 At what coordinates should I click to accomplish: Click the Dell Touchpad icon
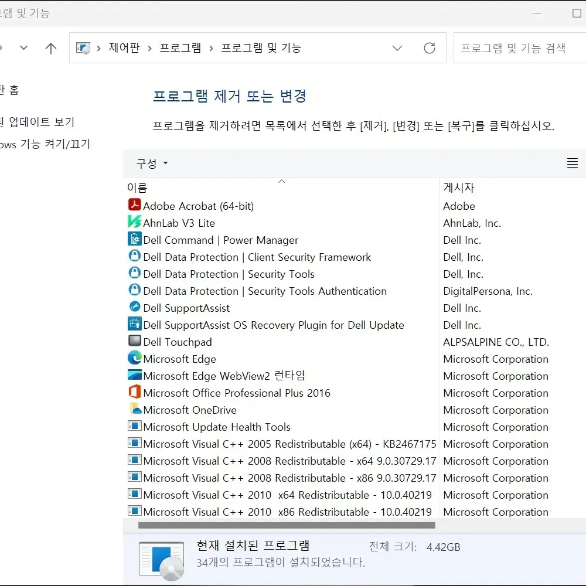point(135,340)
